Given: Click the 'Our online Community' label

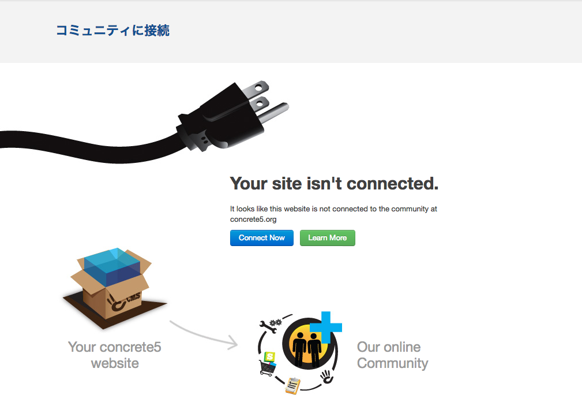Looking at the screenshot, I should (392, 355).
